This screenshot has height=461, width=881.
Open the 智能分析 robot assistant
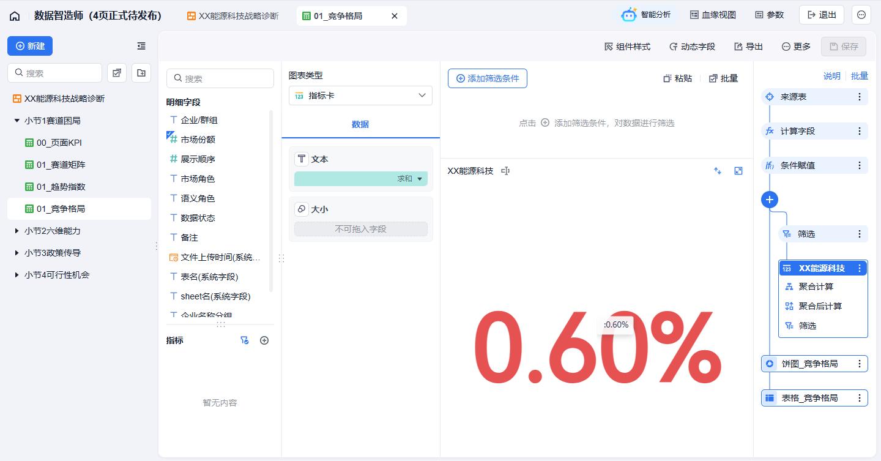click(645, 15)
